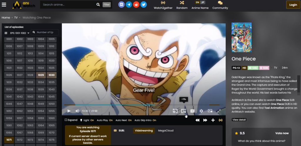This screenshot has height=146, width=301.
Task: Open the Reddit link icon
Action: pyautogui.click(x=136, y=4)
